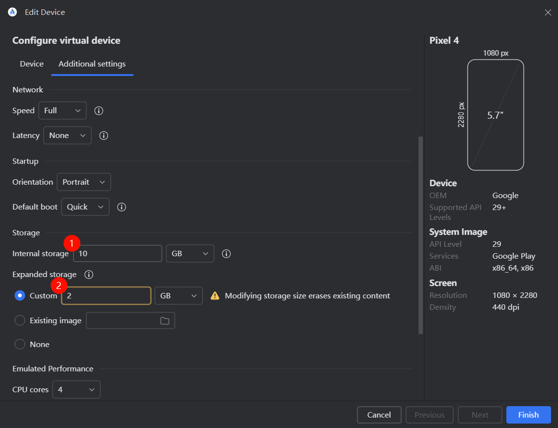The width and height of the screenshot is (558, 428).
Task: Show info about Default boot
Action: [121, 207]
